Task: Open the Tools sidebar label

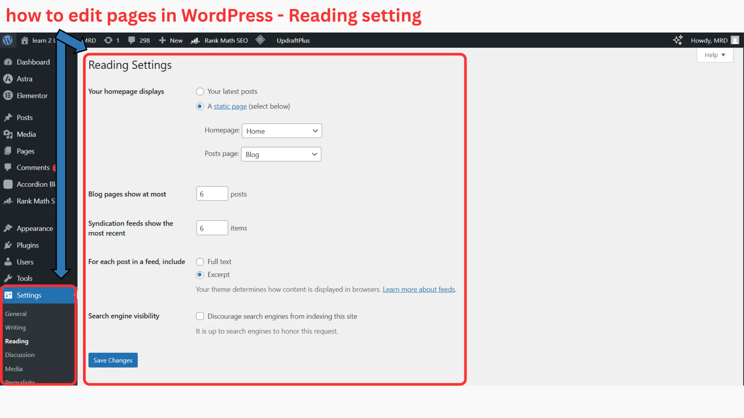Action: (25, 278)
